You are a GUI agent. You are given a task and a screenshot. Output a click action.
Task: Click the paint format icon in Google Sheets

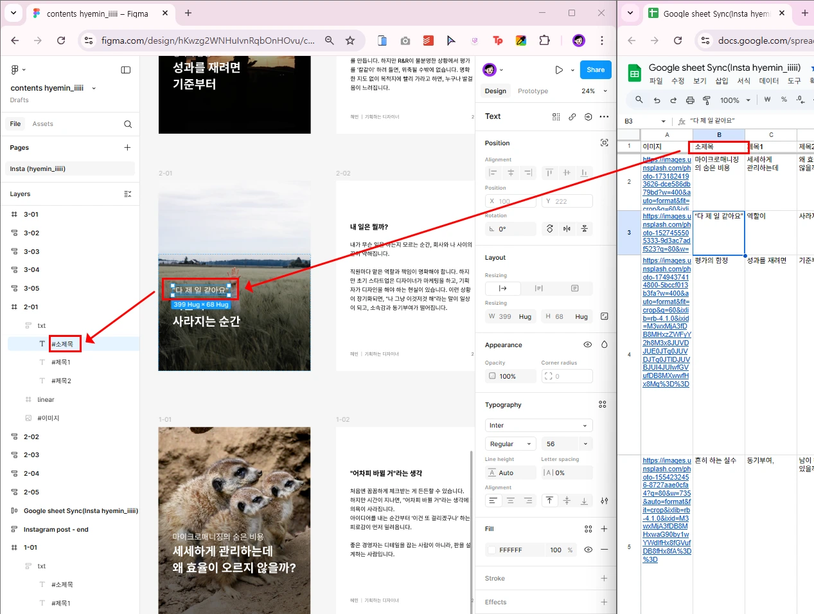pyautogui.click(x=705, y=100)
